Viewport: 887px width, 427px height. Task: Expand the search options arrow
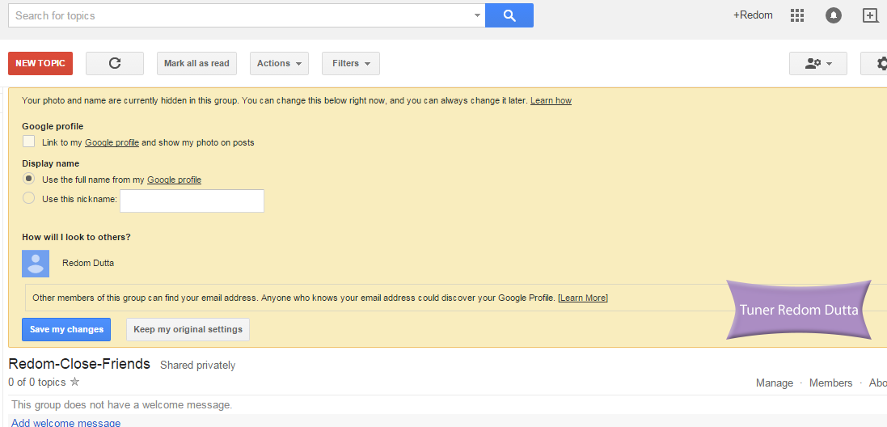click(x=477, y=15)
